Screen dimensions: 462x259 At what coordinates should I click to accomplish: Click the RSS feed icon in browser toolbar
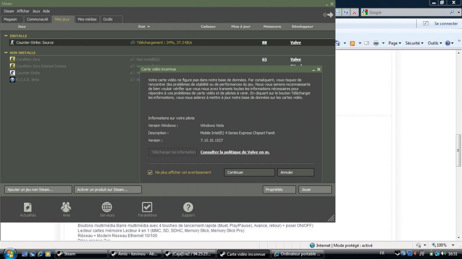pos(352,43)
